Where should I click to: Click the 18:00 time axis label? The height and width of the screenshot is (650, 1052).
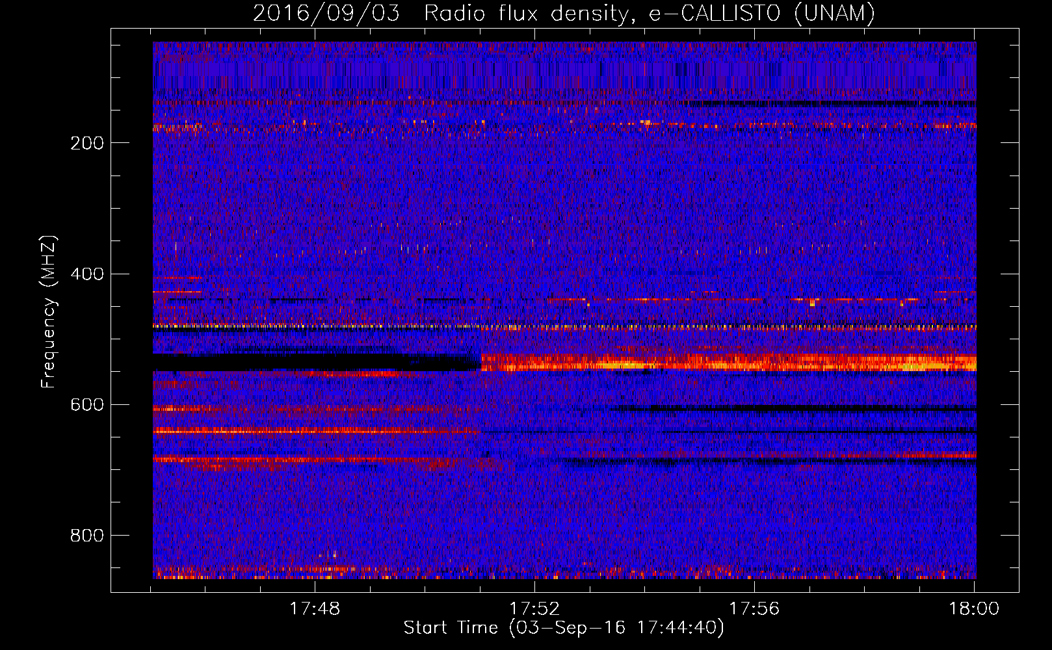pos(974,608)
